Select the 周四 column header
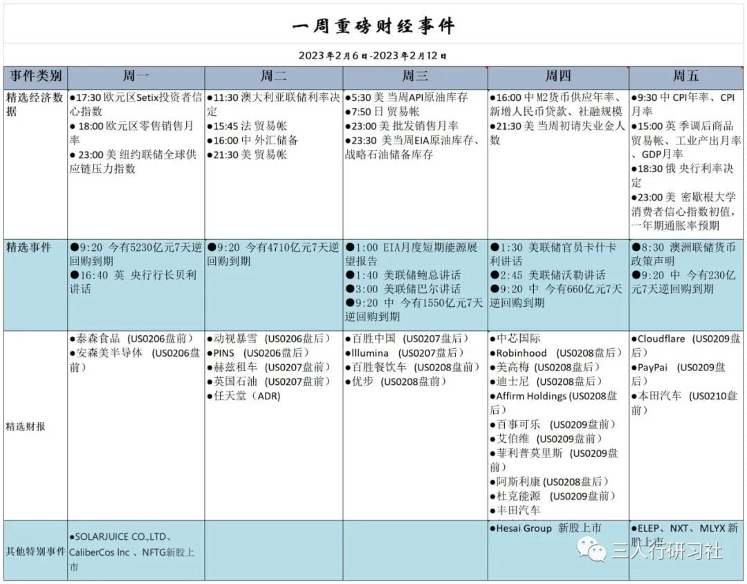This screenshot has height=584, width=747. coord(558,76)
